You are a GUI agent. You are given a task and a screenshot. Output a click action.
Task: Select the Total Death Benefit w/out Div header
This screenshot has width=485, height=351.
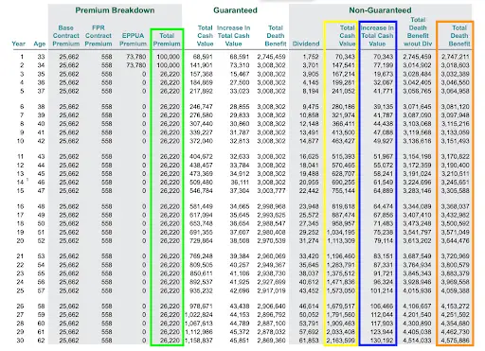coord(418,32)
